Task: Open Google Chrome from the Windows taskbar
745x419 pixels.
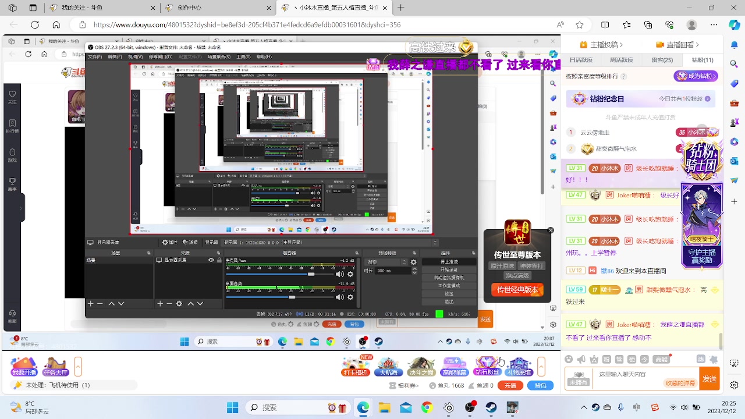Action: 427,407
